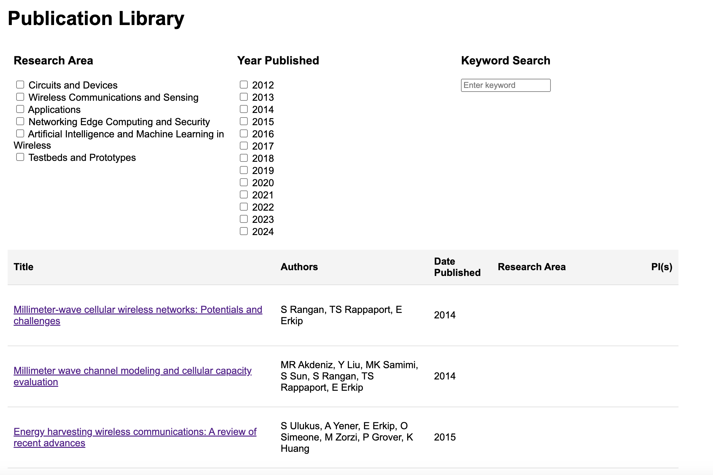This screenshot has width=713, height=475.
Task: Toggle the Testbeds and Prototypes checkbox
Action: [20, 157]
